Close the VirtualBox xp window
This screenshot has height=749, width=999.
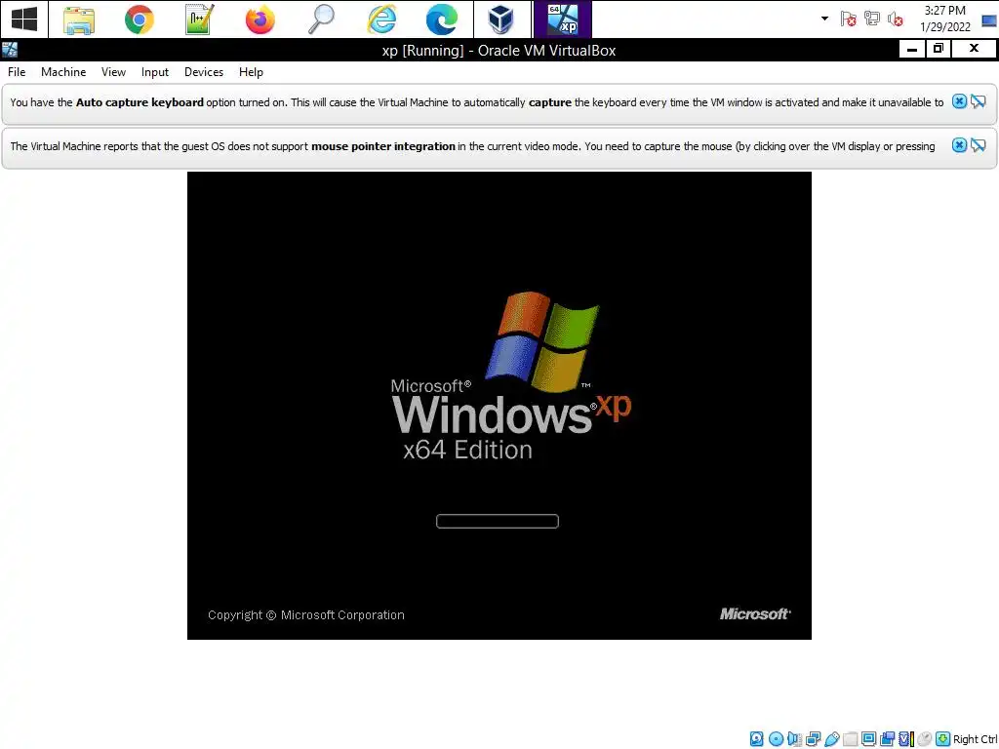pyautogui.click(x=975, y=49)
